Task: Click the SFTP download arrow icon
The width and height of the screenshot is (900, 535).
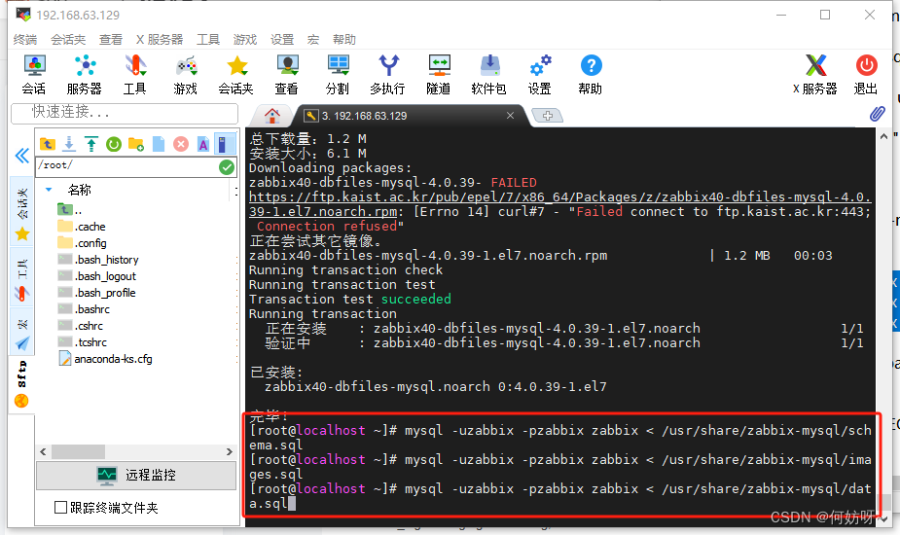Action: coord(69,144)
